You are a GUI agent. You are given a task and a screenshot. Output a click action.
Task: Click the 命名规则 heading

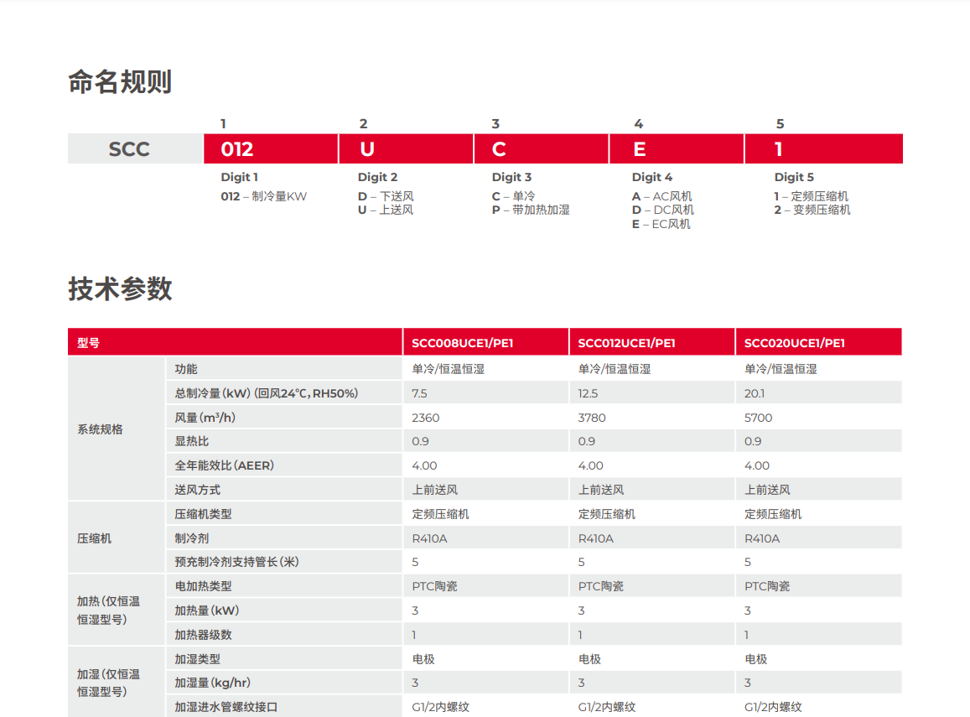120,82
